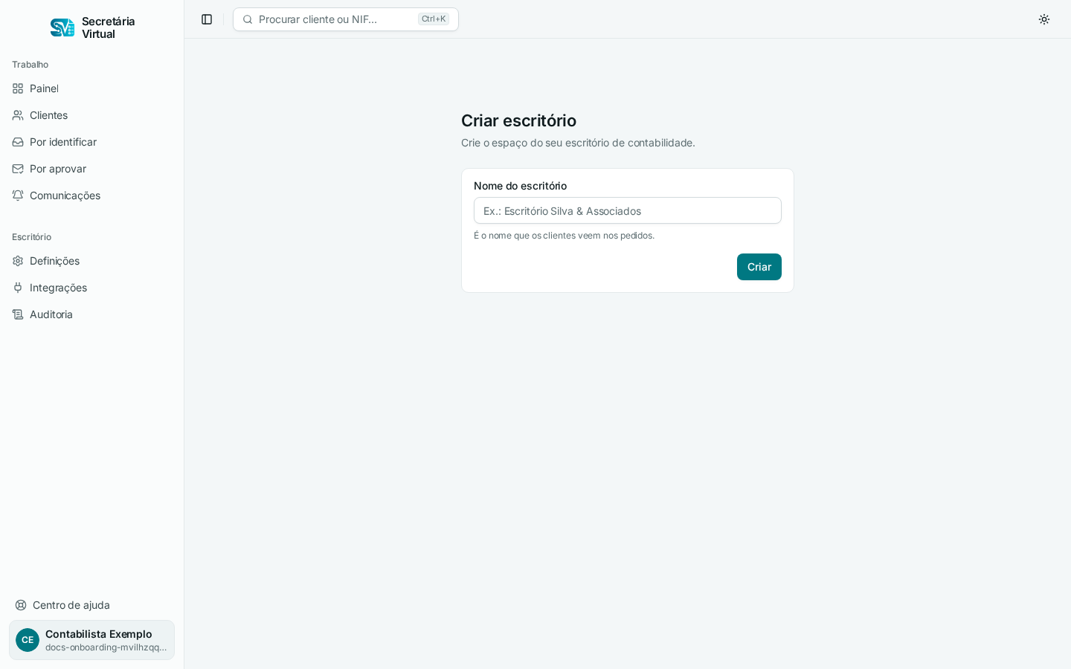Open Centro de ajuda link
Screen dimensions: 1071x669
[x=92, y=605]
